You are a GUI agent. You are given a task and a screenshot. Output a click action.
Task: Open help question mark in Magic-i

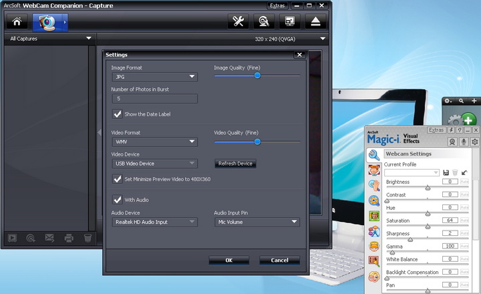pos(459,130)
